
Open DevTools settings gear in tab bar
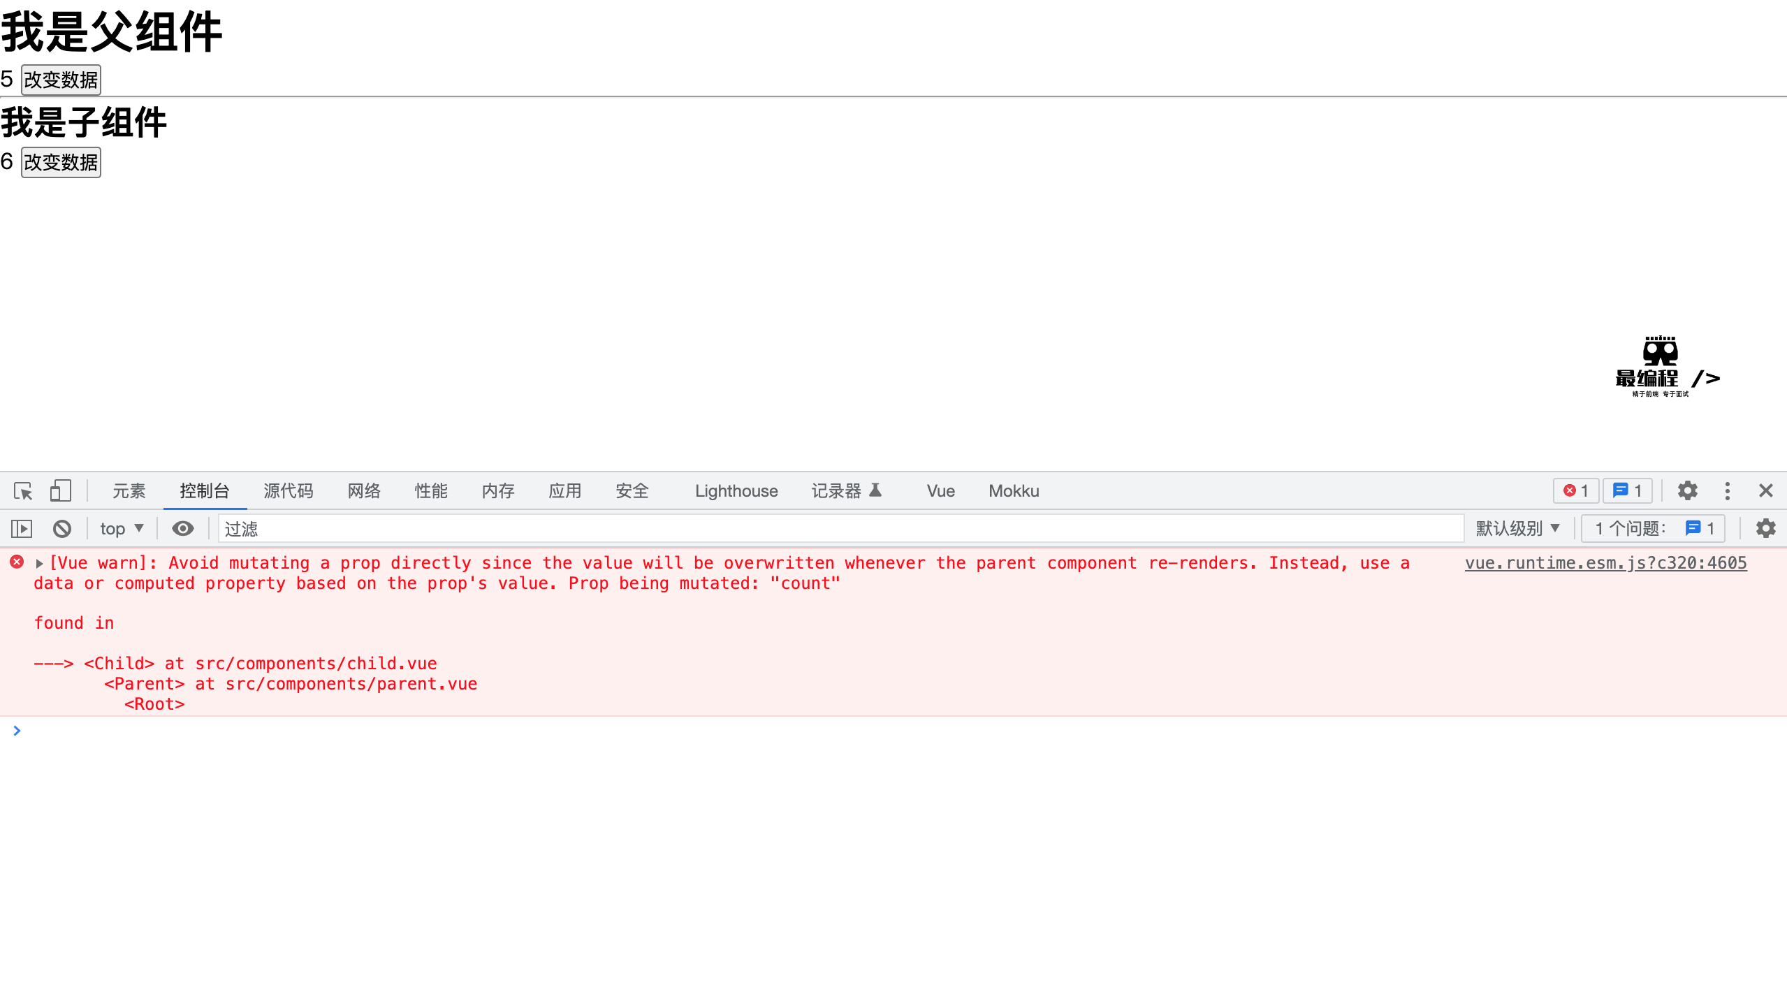click(1688, 491)
